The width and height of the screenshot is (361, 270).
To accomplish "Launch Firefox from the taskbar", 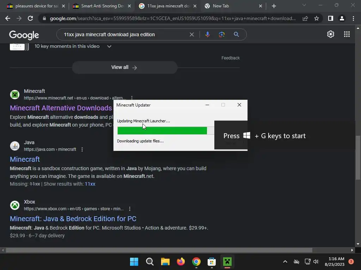I will 181,262.
